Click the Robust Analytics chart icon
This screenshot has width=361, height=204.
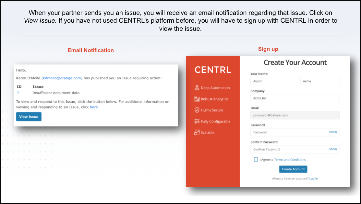(x=197, y=99)
